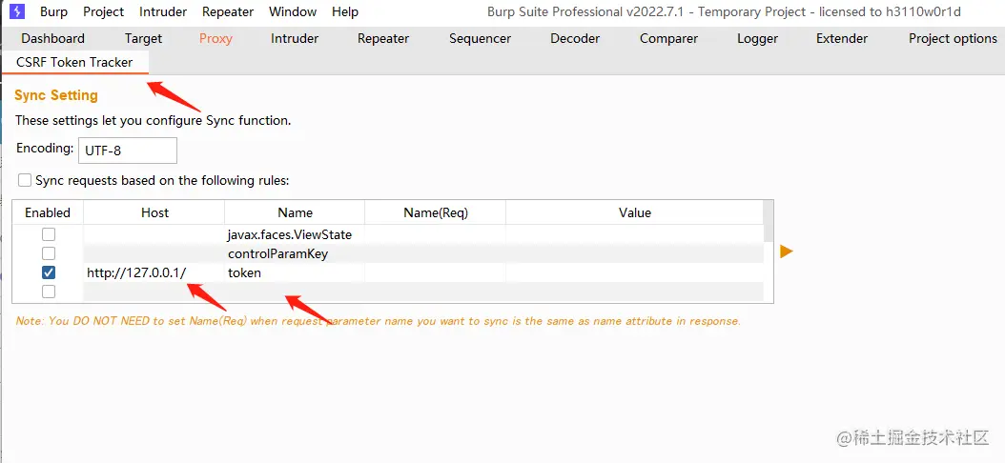This screenshot has height=463, width=1005.
Task: Uncheck the token rule Enabled checkbox
Action: [x=49, y=272]
